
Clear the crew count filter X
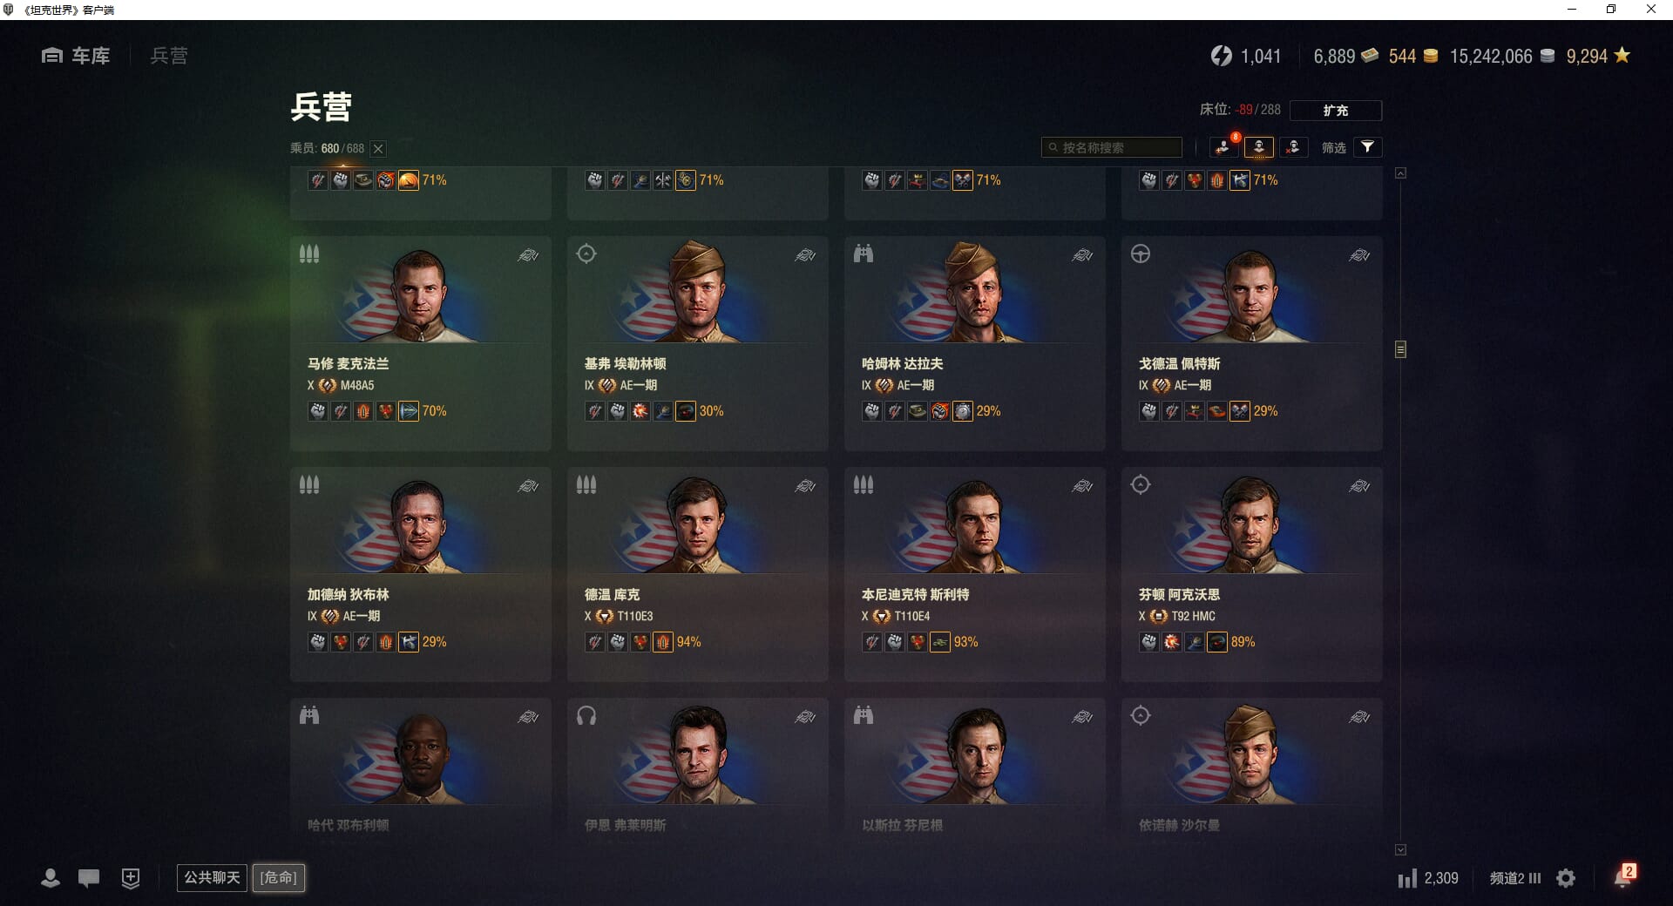pyautogui.click(x=378, y=149)
